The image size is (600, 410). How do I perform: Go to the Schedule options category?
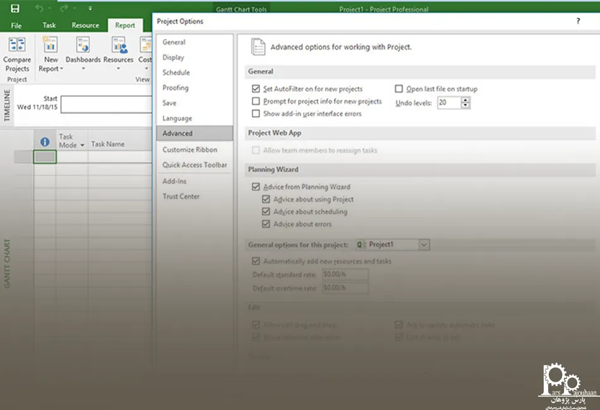[x=176, y=73]
